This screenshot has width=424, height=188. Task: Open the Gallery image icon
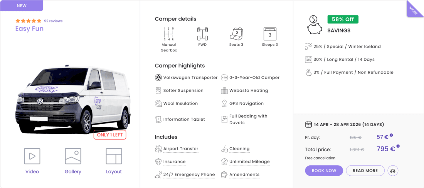[73, 156]
